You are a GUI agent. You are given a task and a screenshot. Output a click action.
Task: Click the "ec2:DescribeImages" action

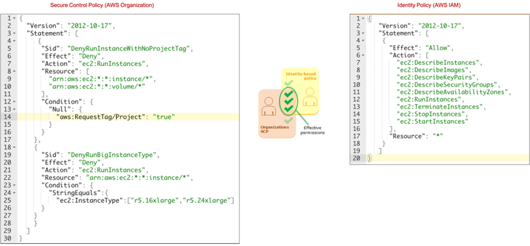433,70
